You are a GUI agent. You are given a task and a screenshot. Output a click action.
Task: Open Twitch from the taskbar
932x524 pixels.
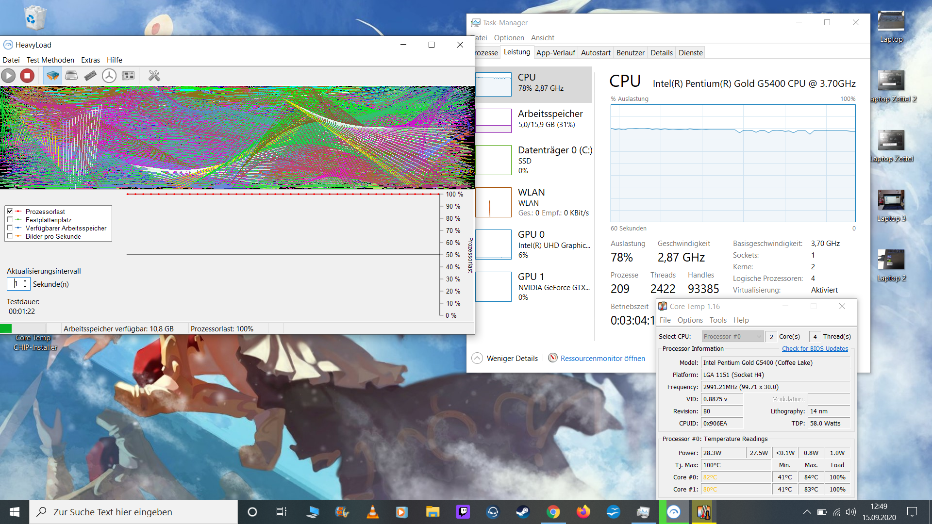click(x=463, y=512)
